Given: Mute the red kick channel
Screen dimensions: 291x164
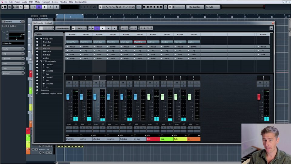Looking at the screenshot, I should click(x=150, y=83).
